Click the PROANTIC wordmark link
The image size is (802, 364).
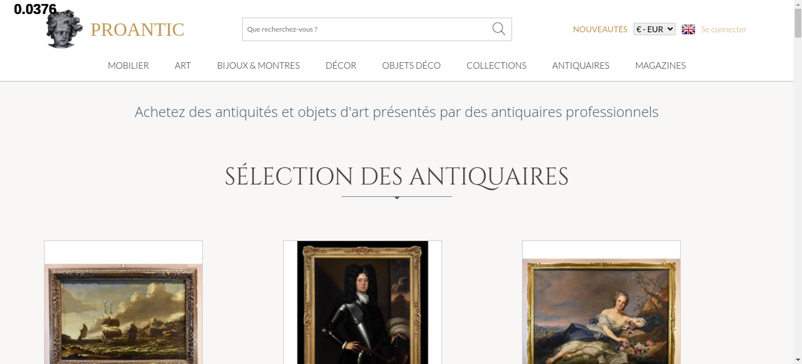click(x=137, y=30)
